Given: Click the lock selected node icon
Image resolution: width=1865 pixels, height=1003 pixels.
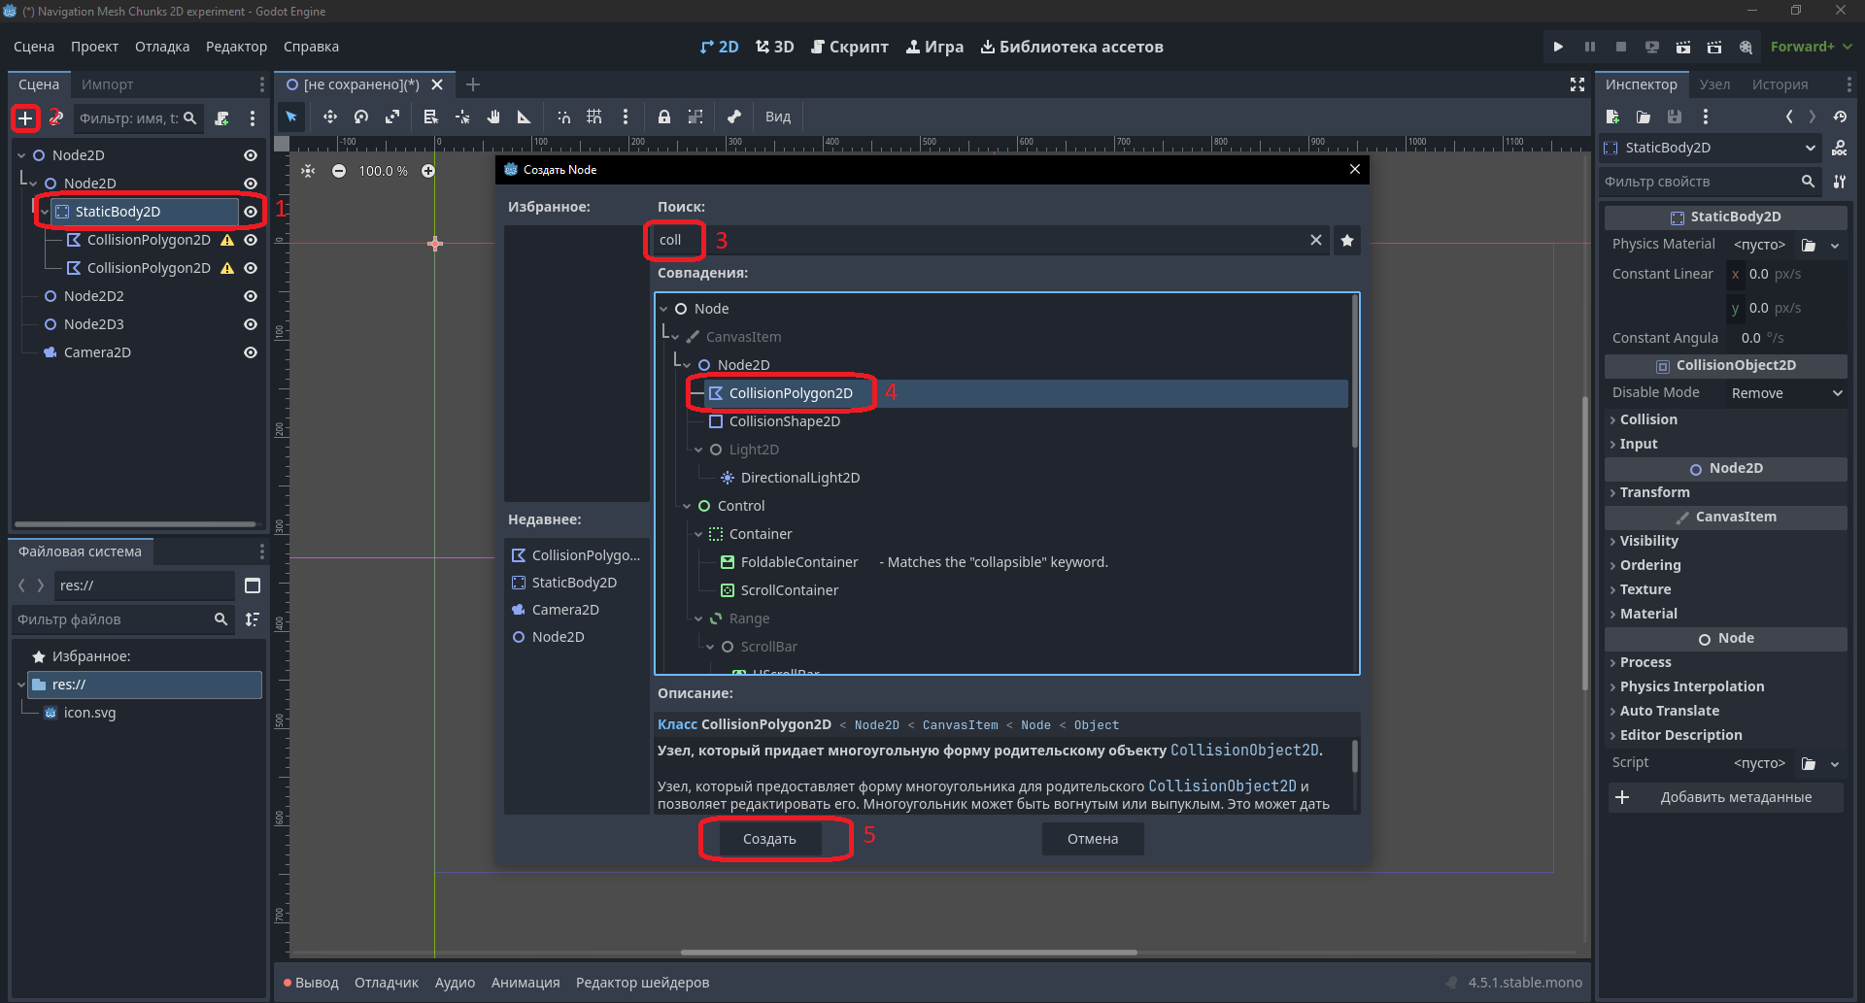Looking at the screenshot, I should click(664, 117).
